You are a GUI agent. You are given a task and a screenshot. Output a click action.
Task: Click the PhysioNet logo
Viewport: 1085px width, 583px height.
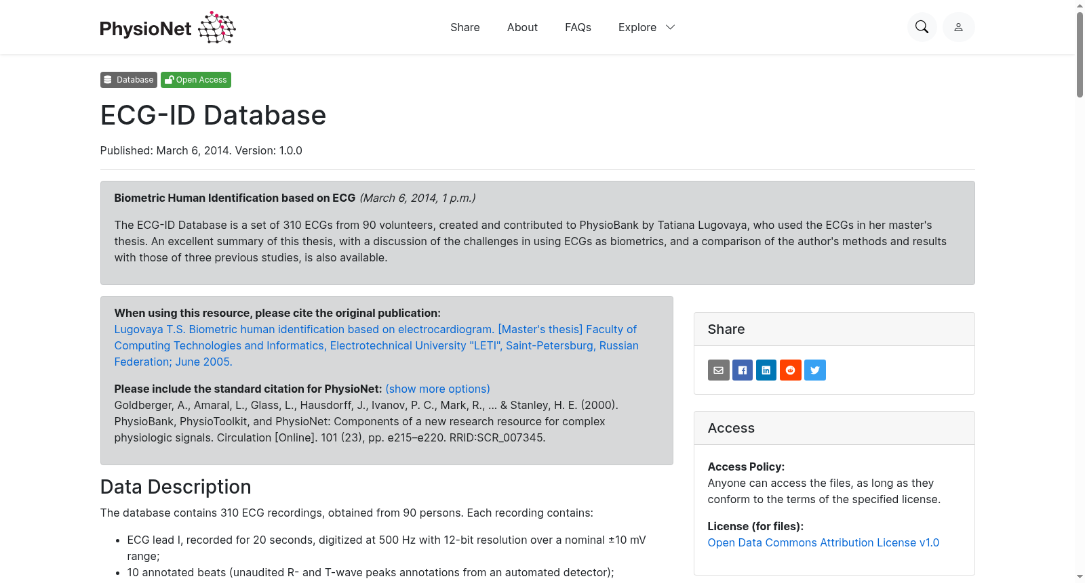click(x=167, y=27)
